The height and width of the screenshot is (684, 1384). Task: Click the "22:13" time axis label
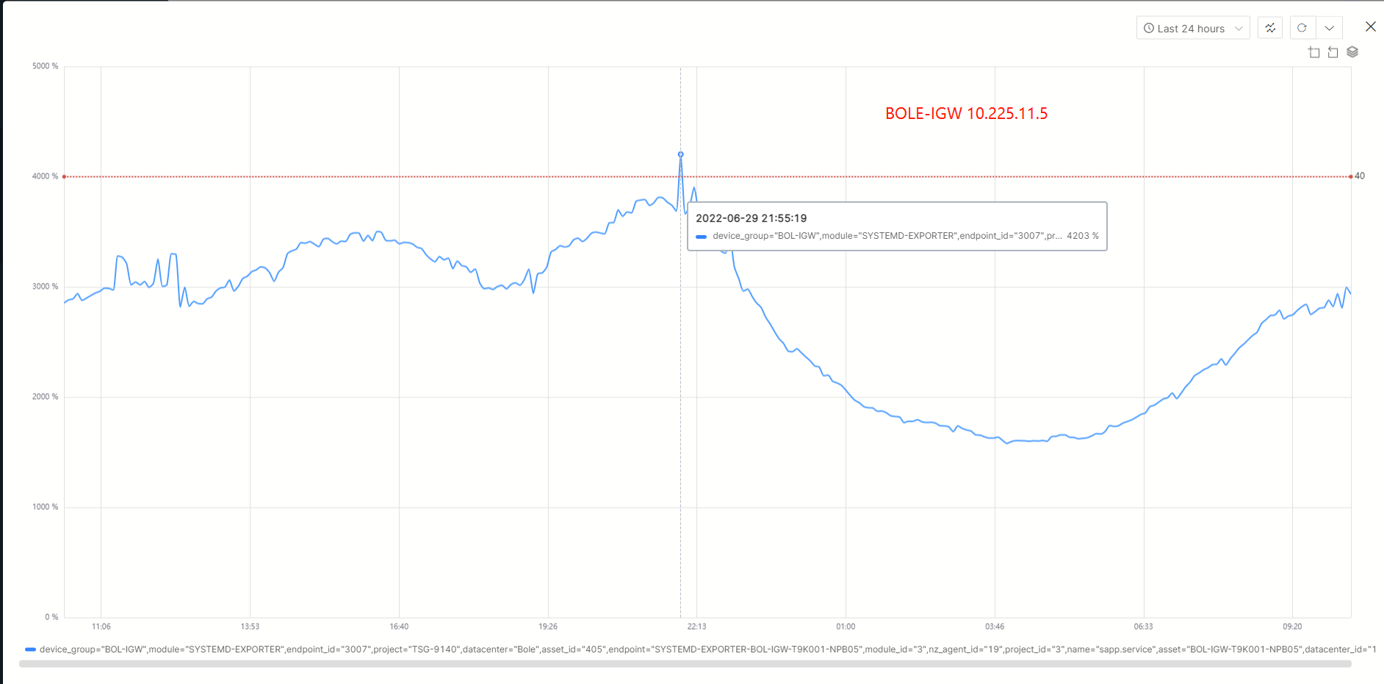[x=696, y=627]
